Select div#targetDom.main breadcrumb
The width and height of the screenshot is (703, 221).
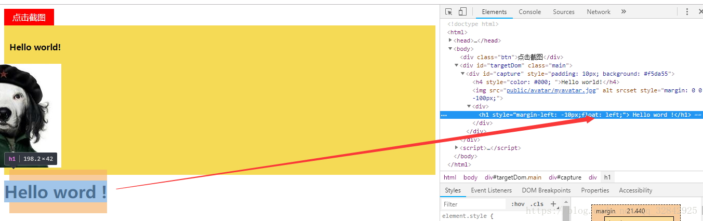(x=513, y=177)
